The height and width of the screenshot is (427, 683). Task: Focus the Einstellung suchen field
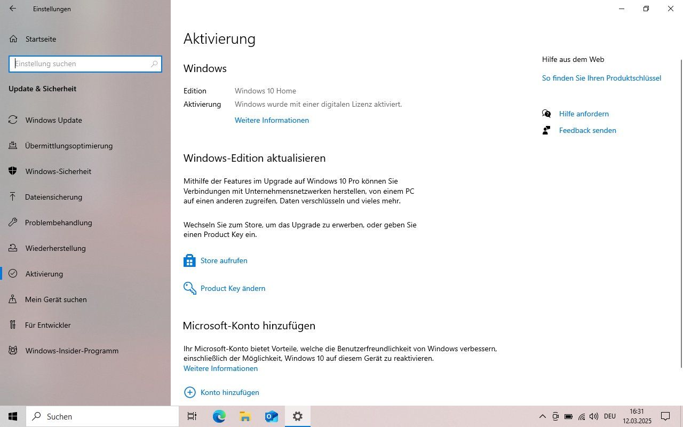pos(85,64)
